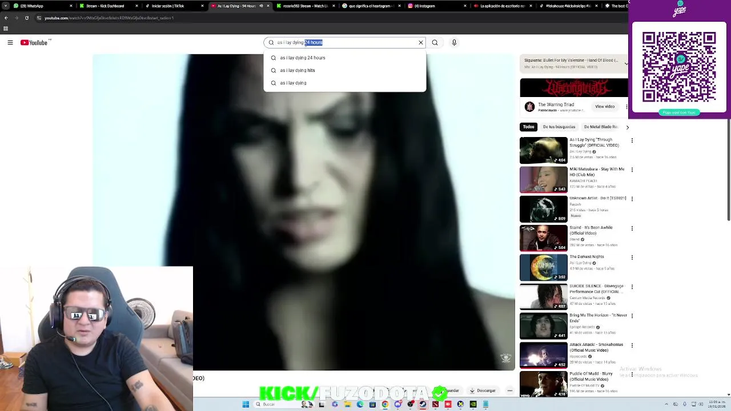Choose suggestion "as i lay dying hits"
The image size is (731, 411).
[x=344, y=70]
